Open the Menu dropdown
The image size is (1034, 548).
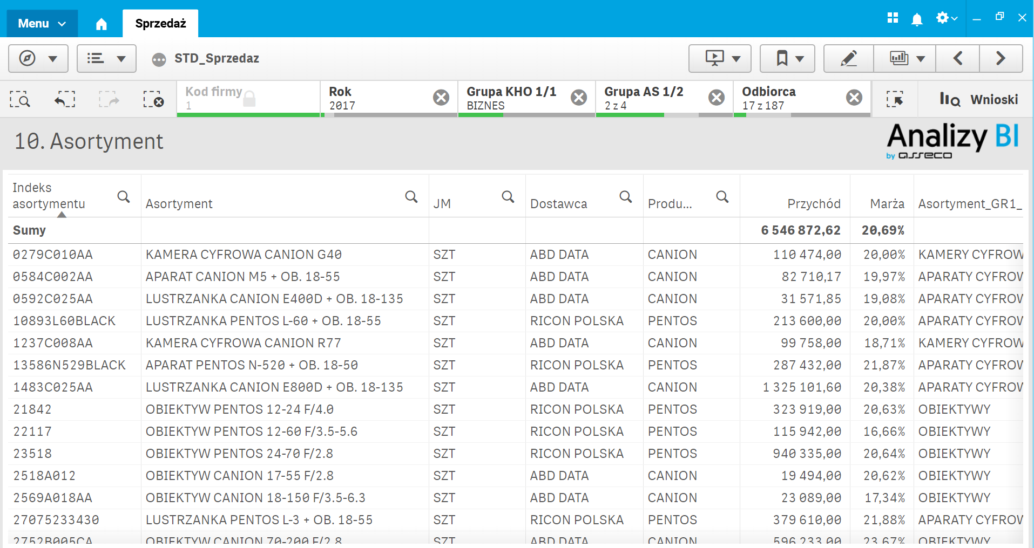(42, 23)
